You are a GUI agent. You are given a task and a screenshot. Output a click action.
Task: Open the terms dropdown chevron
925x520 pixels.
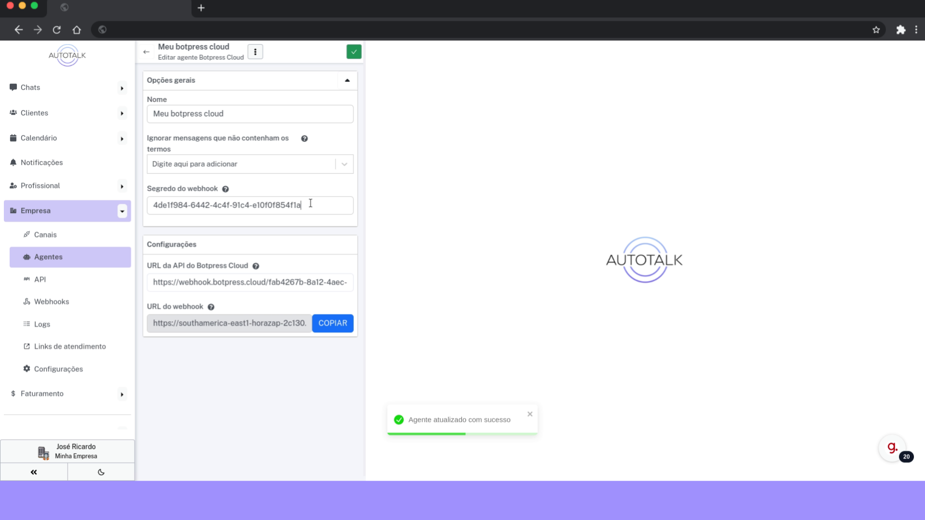tap(344, 164)
